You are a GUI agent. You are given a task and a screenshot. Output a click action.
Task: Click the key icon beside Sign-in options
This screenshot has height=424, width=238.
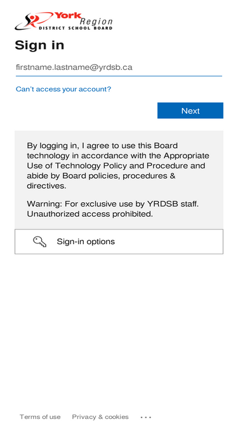[39, 242]
